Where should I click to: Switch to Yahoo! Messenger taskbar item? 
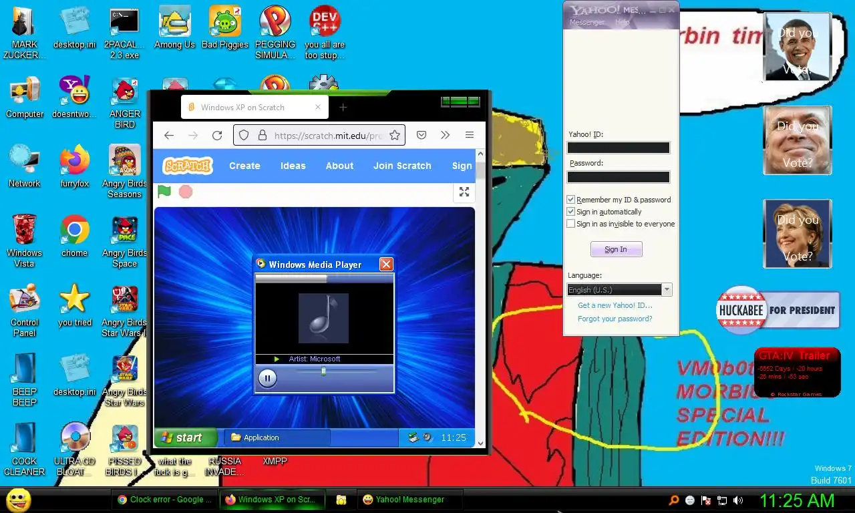(x=409, y=500)
